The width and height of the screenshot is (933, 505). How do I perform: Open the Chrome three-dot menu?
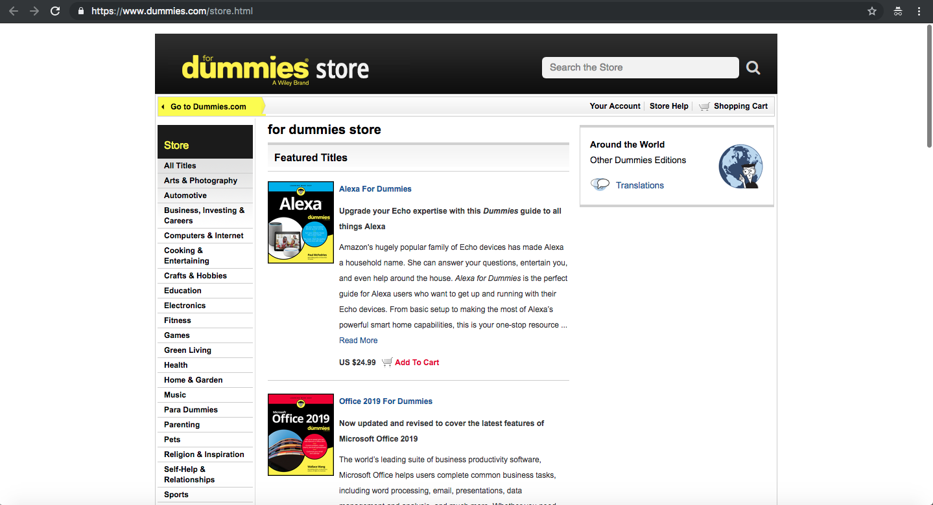click(x=919, y=11)
